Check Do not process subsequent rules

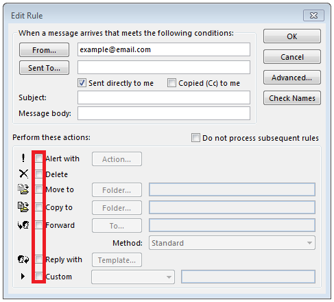195,138
